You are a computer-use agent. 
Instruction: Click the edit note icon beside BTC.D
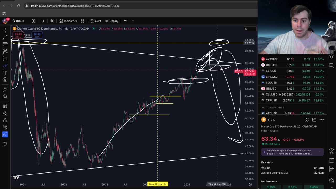pos(314,120)
